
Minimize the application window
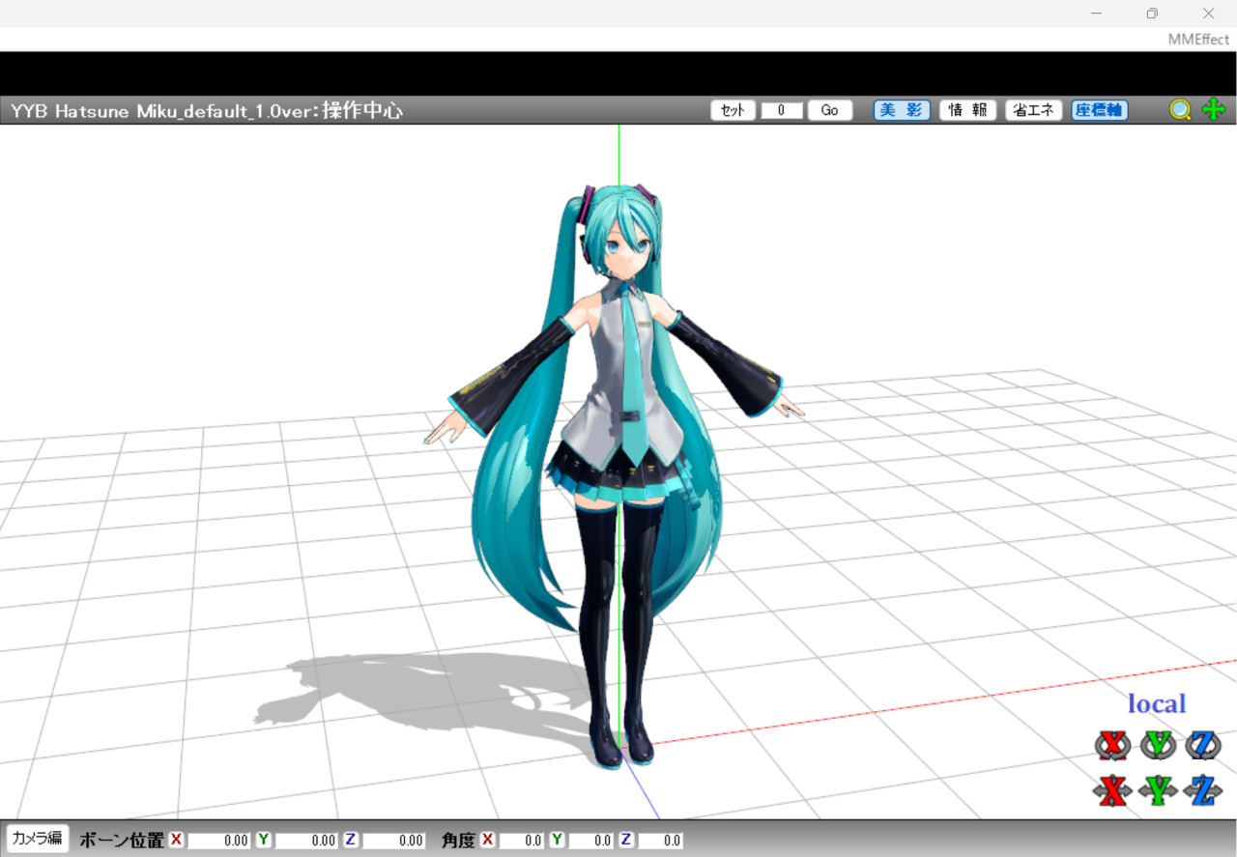click(x=1096, y=13)
